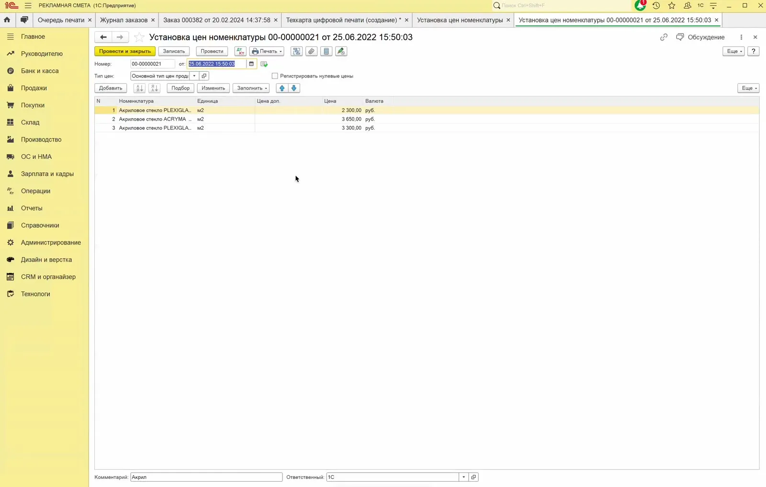Open notifications bell in title bar
The image size is (766, 487).
click(640, 5)
